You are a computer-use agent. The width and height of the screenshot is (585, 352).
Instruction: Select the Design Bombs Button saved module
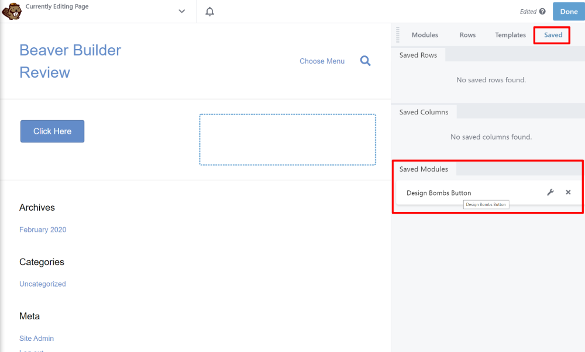tap(439, 193)
